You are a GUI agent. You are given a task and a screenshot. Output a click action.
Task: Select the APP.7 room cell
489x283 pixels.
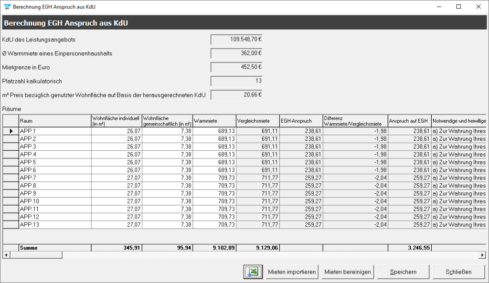(54, 178)
